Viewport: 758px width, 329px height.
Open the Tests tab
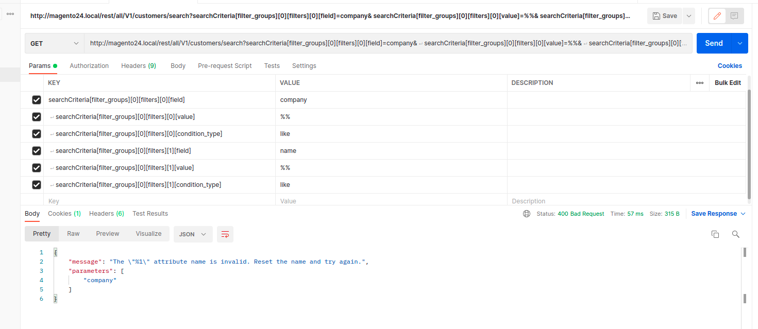pyautogui.click(x=272, y=66)
